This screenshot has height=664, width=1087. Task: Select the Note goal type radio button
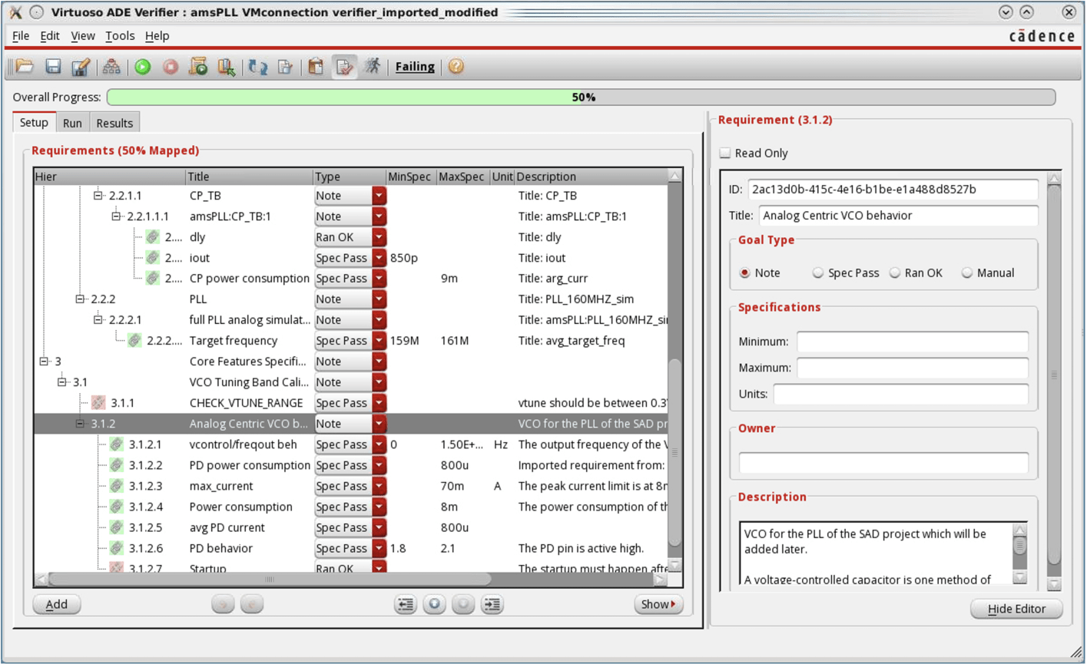pos(744,273)
